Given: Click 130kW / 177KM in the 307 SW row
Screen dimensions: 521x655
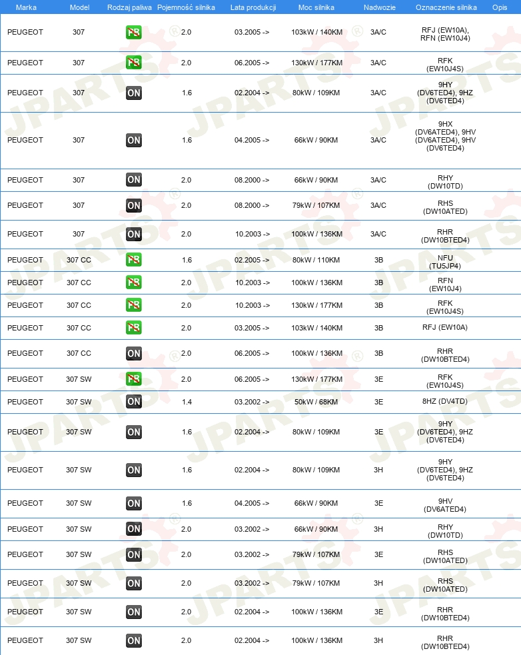Looking at the screenshot, I should [x=316, y=379].
